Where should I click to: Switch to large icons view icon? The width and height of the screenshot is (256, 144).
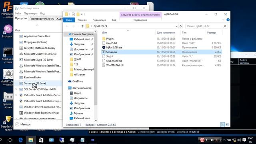227,124
